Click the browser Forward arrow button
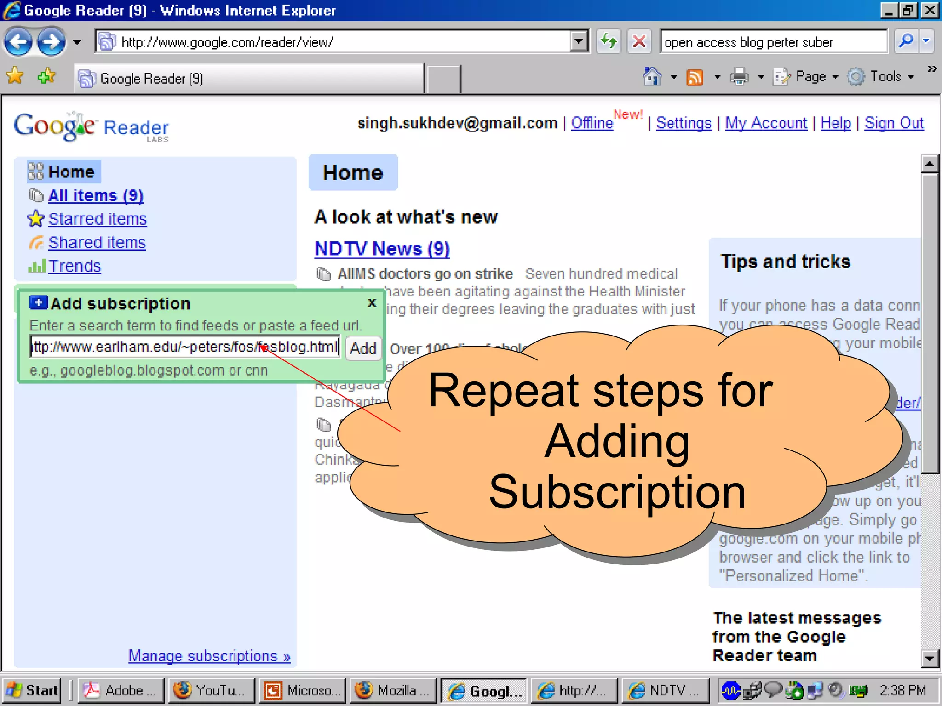This screenshot has width=942, height=706. (51, 42)
